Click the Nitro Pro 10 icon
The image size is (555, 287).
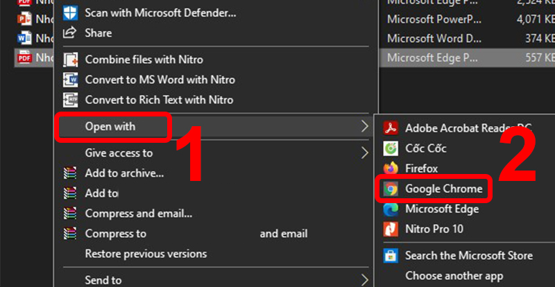(x=391, y=229)
